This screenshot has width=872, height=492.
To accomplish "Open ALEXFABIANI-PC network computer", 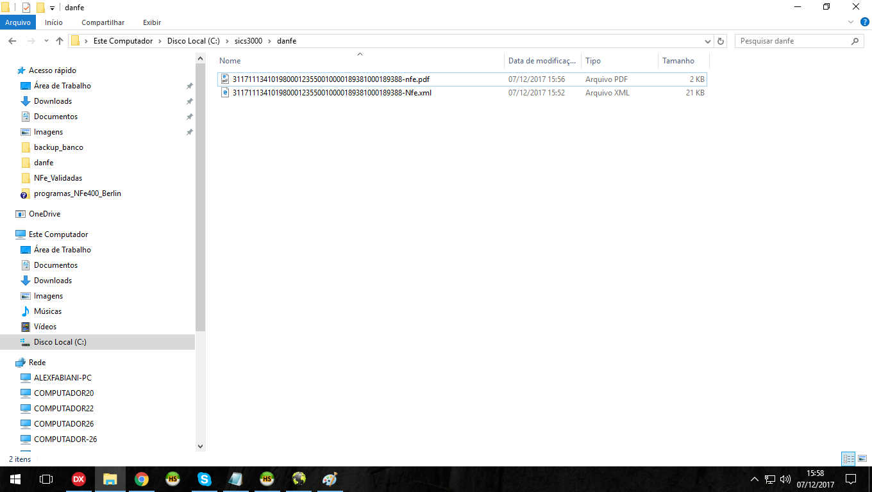I will coord(63,378).
